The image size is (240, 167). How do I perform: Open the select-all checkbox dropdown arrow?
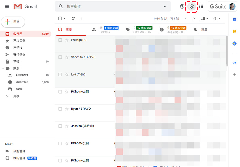click(x=65, y=19)
